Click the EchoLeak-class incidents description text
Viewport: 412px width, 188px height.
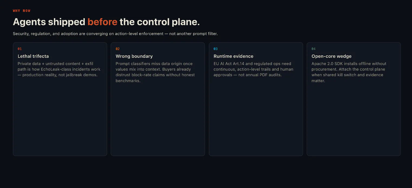[59, 69]
